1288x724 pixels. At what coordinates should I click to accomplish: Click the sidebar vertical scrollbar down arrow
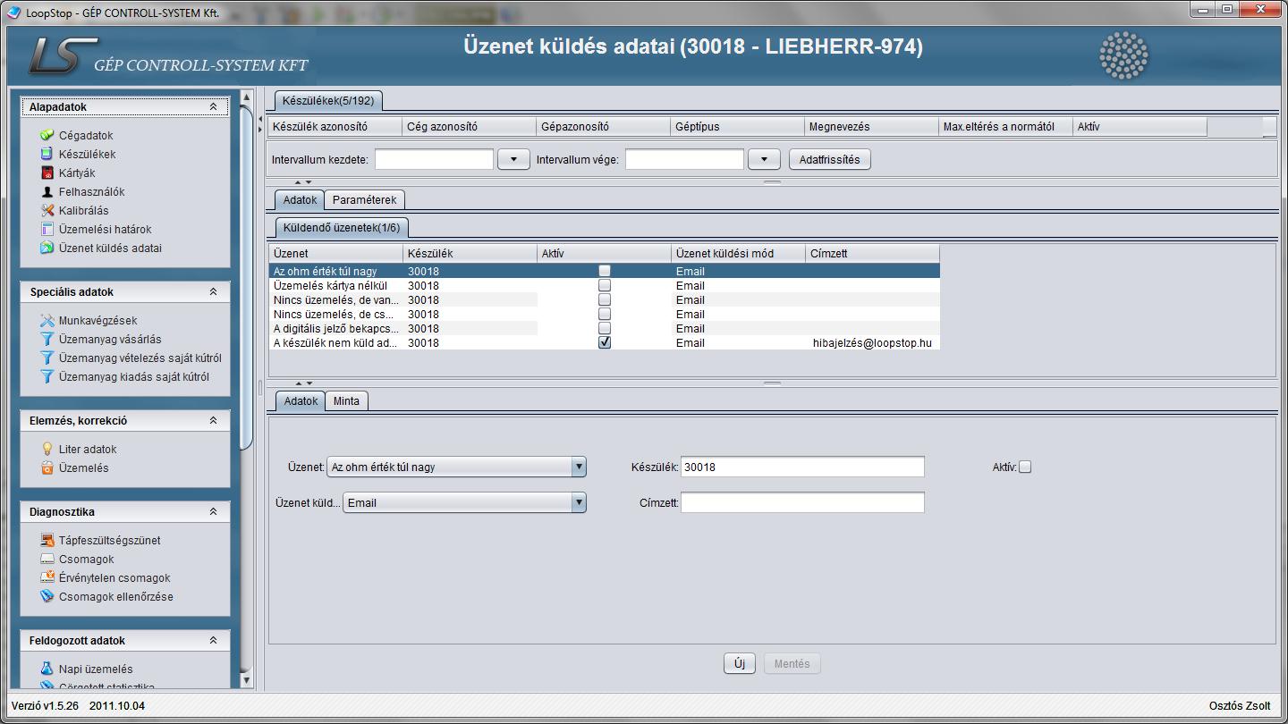click(x=247, y=680)
